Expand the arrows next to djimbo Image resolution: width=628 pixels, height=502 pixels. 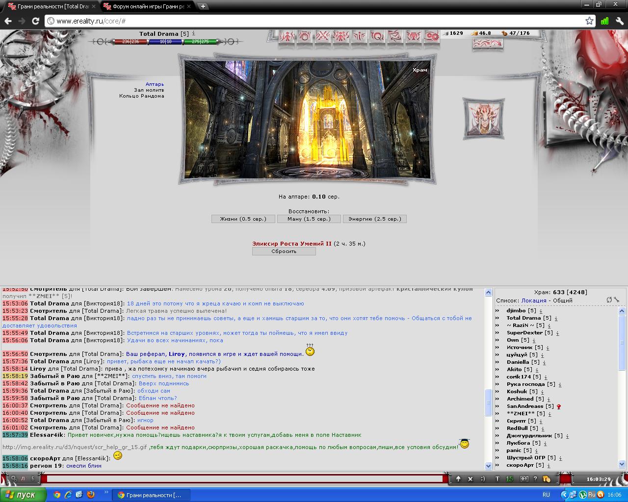pos(497,311)
